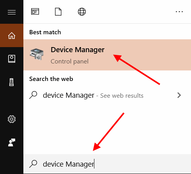This screenshot has height=174, width=191.
Task: Open the hamburger menu in the sidebar
Action: pos(12,12)
